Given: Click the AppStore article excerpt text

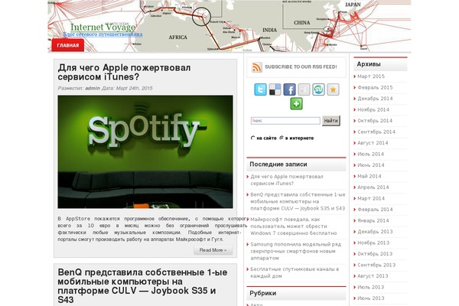Looking at the screenshot, I should click(152, 229).
